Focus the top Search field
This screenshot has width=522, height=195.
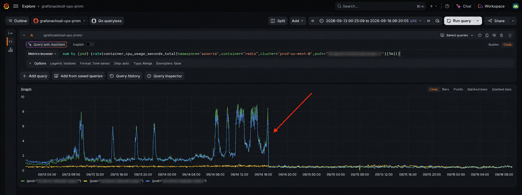(380, 6)
